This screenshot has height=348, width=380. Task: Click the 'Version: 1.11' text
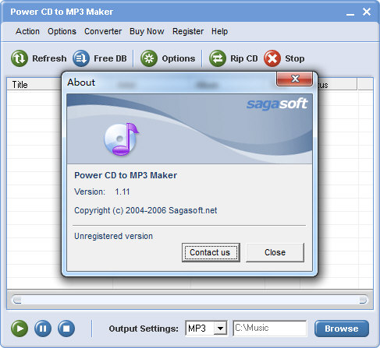pyautogui.click(x=102, y=192)
